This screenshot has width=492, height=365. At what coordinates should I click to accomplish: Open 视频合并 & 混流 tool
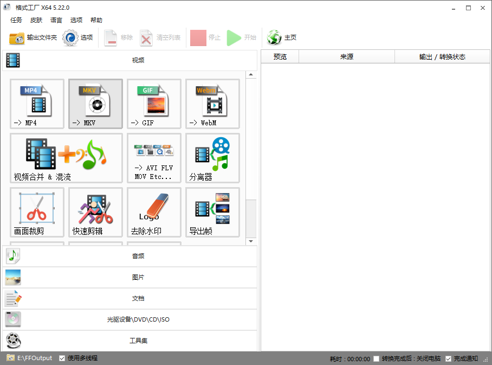coord(66,158)
